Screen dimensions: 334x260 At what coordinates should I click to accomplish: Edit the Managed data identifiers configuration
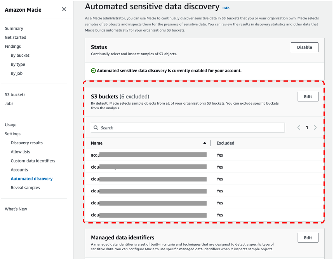pyautogui.click(x=308, y=237)
